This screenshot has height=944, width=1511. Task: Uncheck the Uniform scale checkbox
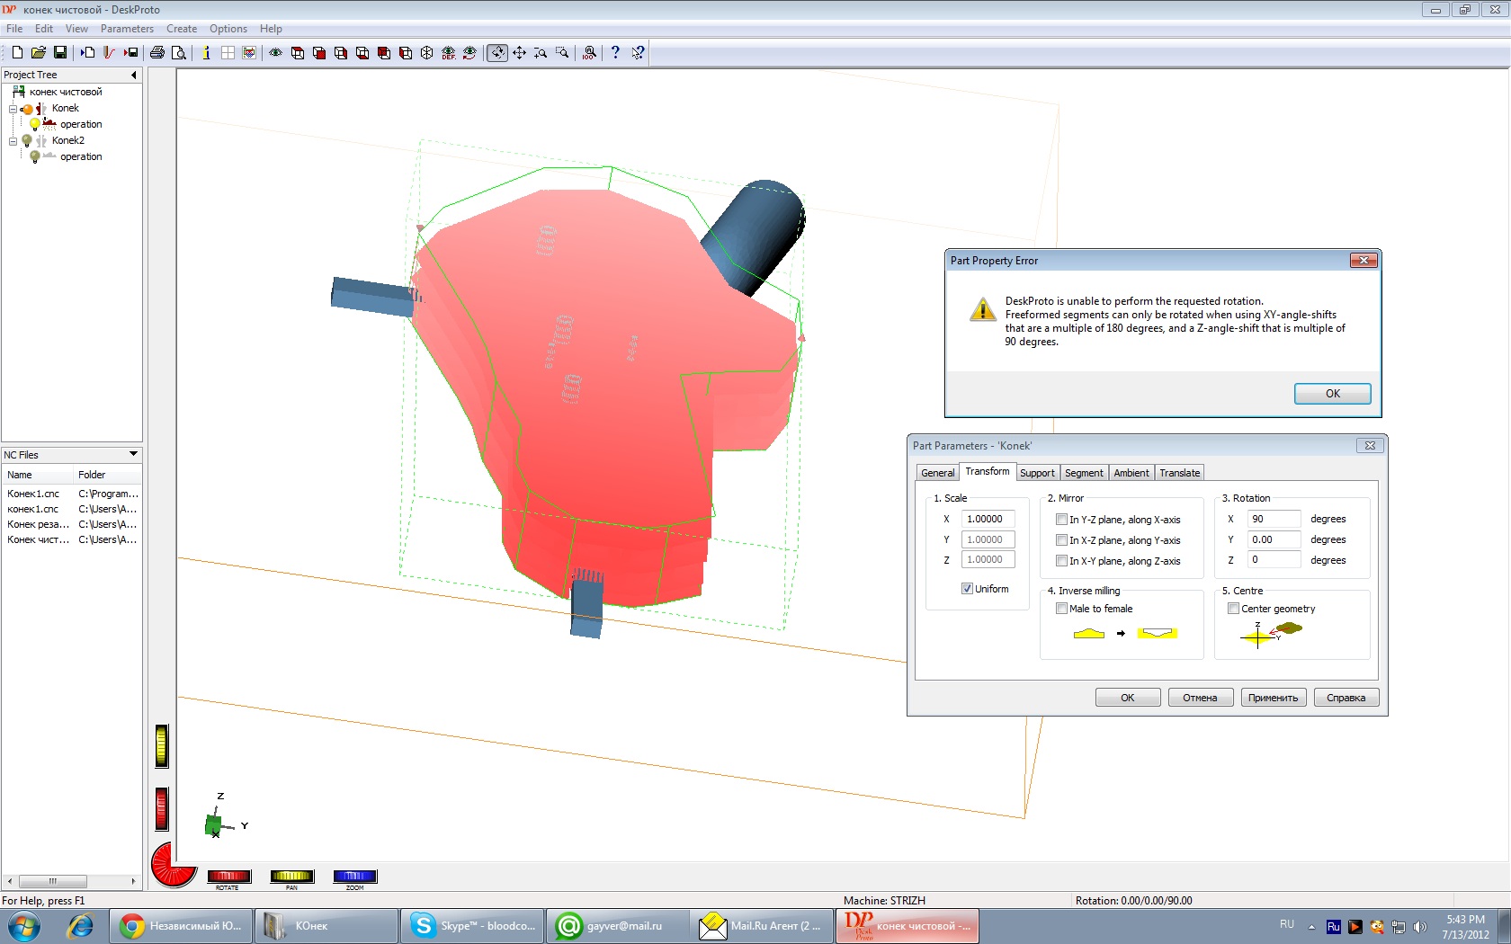point(967,589)
